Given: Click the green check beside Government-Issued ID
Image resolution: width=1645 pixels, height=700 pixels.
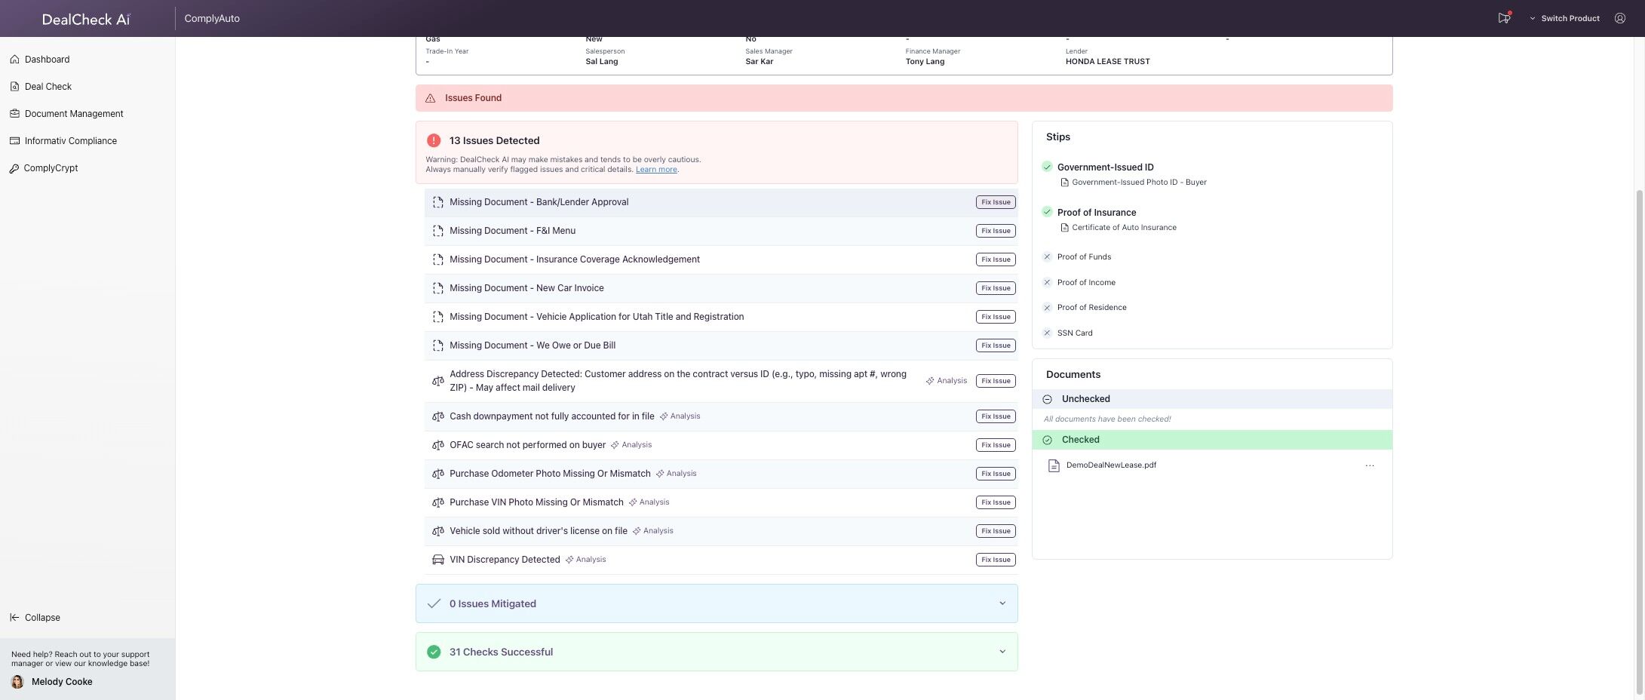Looking at the screenshot, I should 1047,167.
